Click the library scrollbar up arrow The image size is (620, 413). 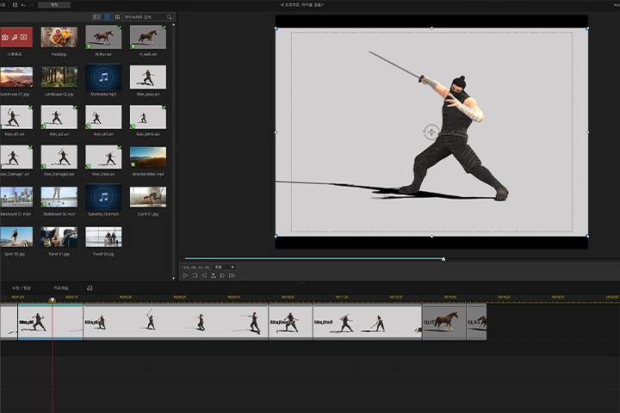[174, 25]
